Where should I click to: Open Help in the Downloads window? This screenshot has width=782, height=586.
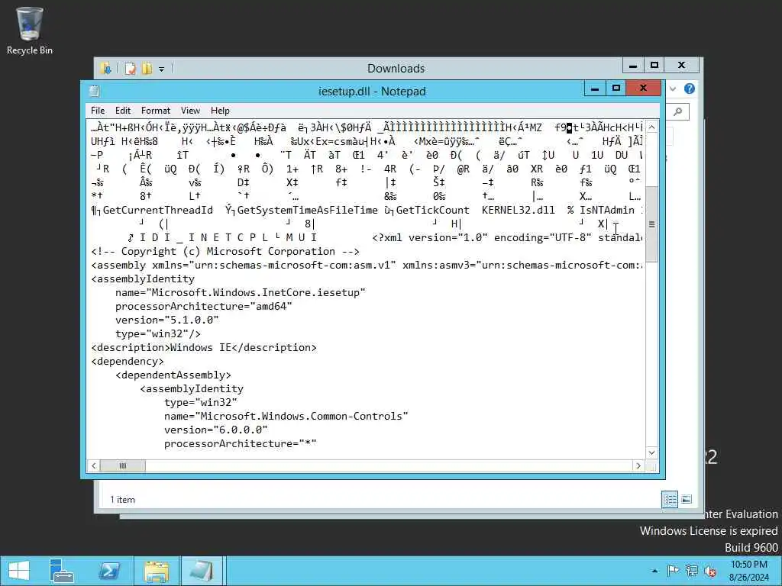(x=690, y=89)
